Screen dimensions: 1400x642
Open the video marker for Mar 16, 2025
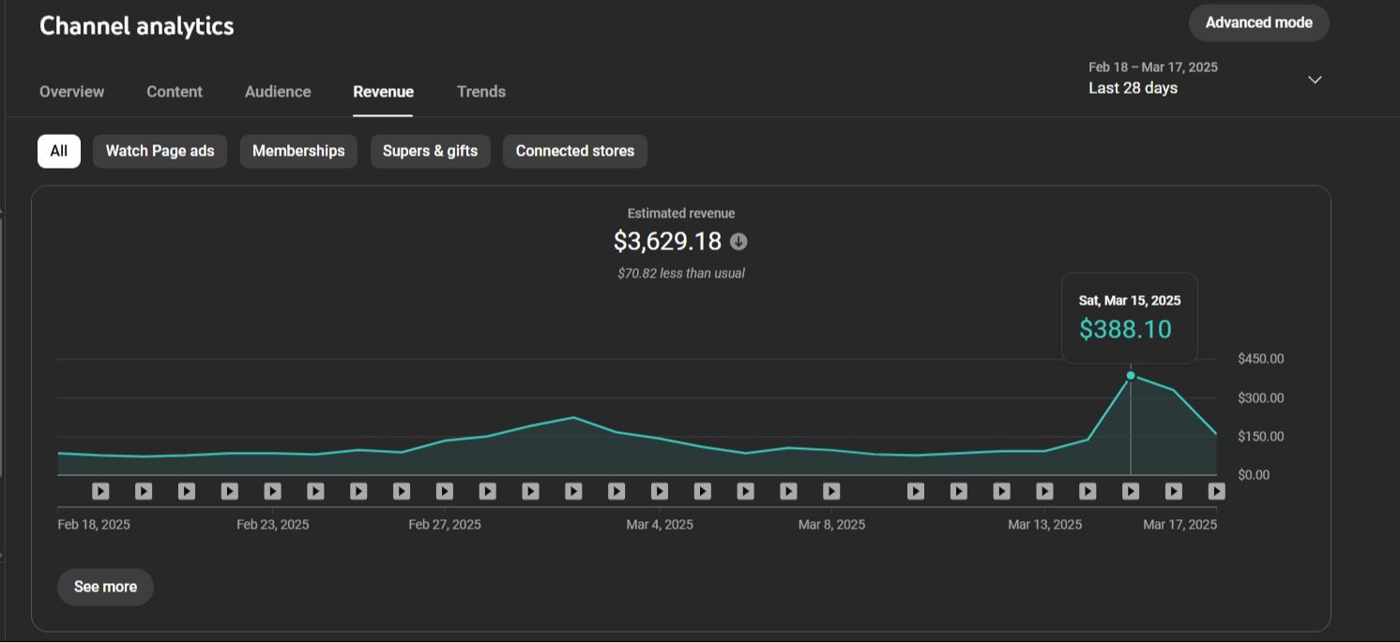coord(1174,491)
